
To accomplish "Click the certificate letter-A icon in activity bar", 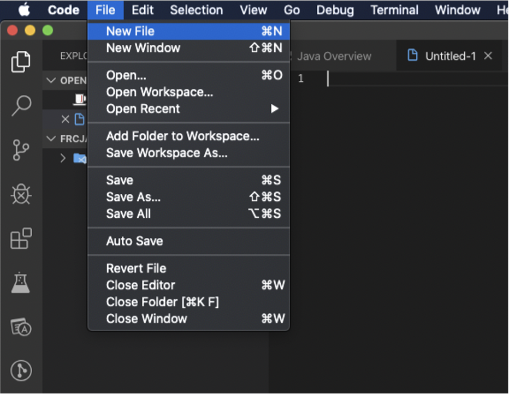I will [x=21, y=327].
